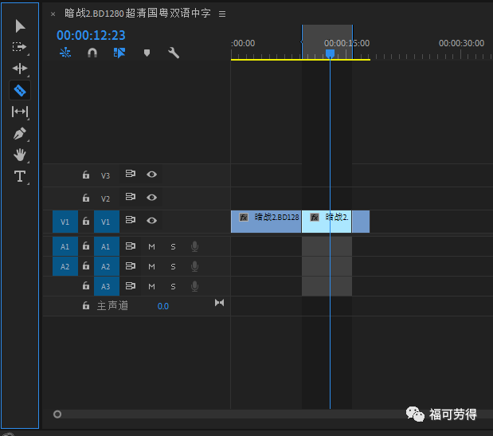Select the 暗战2.BD1280 sequence tab

point(138,14)
